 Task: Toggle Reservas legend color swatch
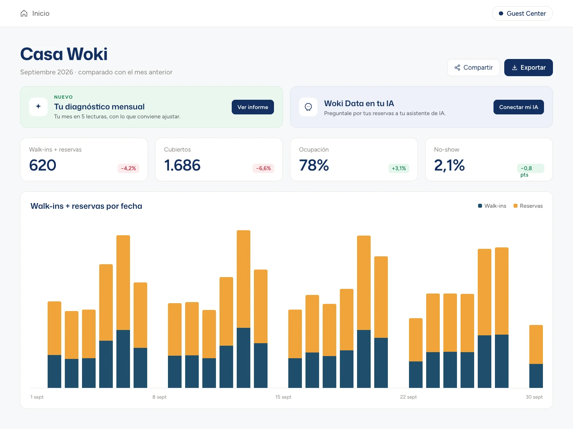(x=516, y=206)
